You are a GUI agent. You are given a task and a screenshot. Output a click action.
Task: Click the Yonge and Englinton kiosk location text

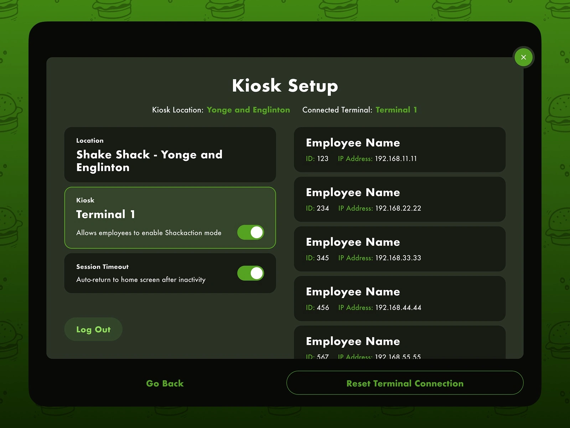248,110
